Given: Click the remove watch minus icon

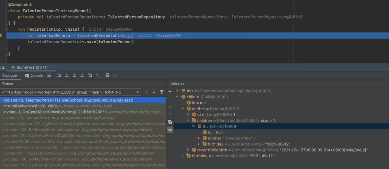Looking at the screenshot, I should pos(170,99).
